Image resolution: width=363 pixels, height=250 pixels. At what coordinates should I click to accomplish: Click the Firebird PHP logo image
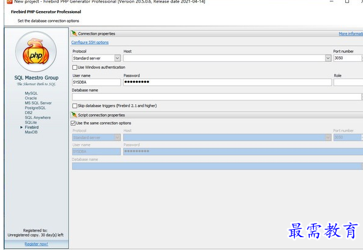pyautogui.click(x=36, y=51)
